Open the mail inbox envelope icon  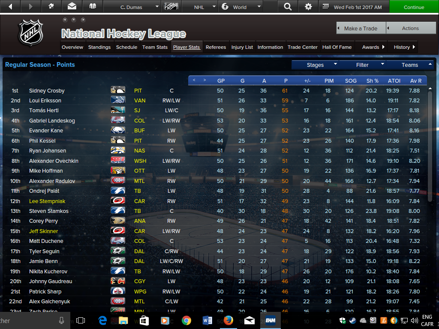(72, 6)
